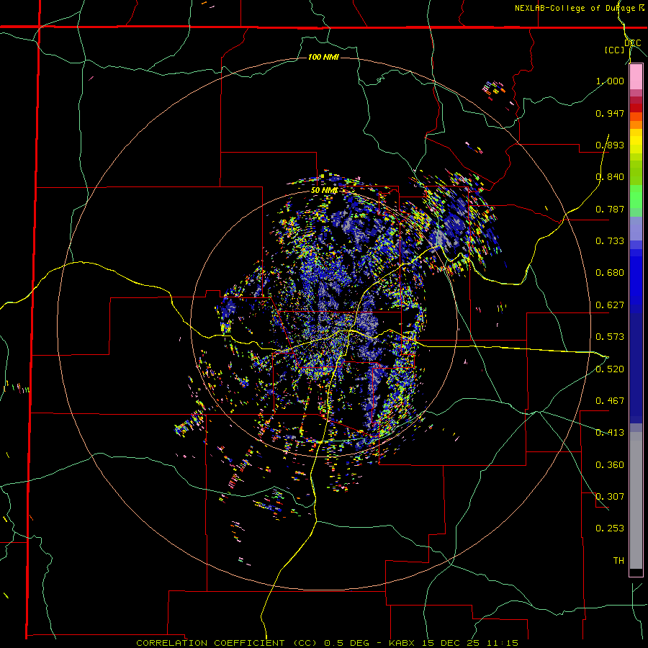Click the 0.573 scale value
648x648 pixels.
tap(610, 337)
